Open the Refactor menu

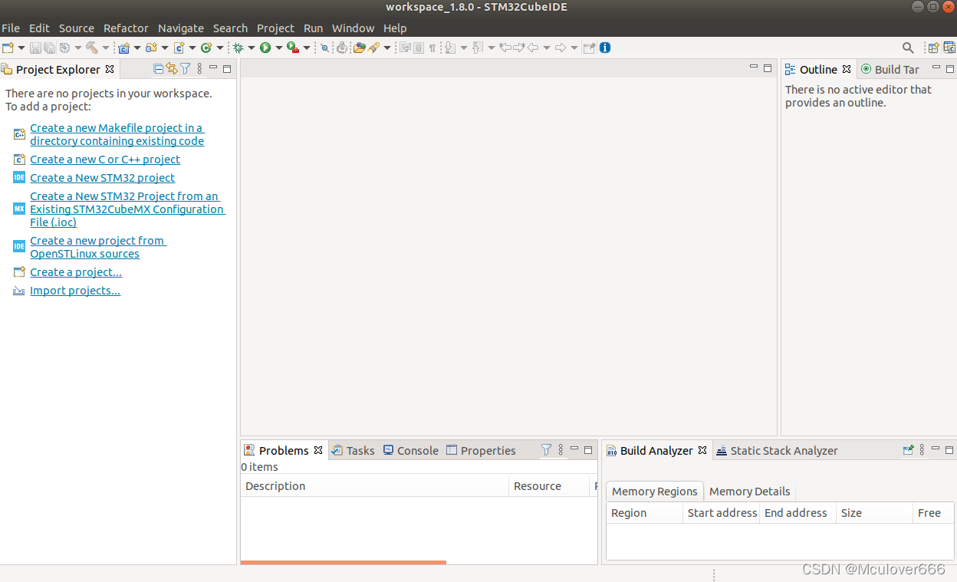[x=126, y=28]
